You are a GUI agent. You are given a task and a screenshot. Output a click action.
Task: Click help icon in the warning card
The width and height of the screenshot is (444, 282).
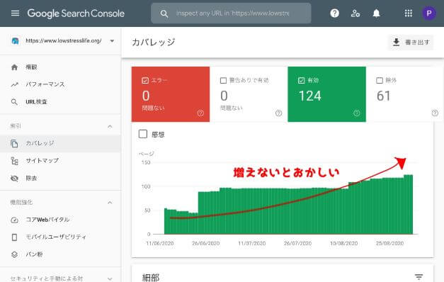coord(278,113)
